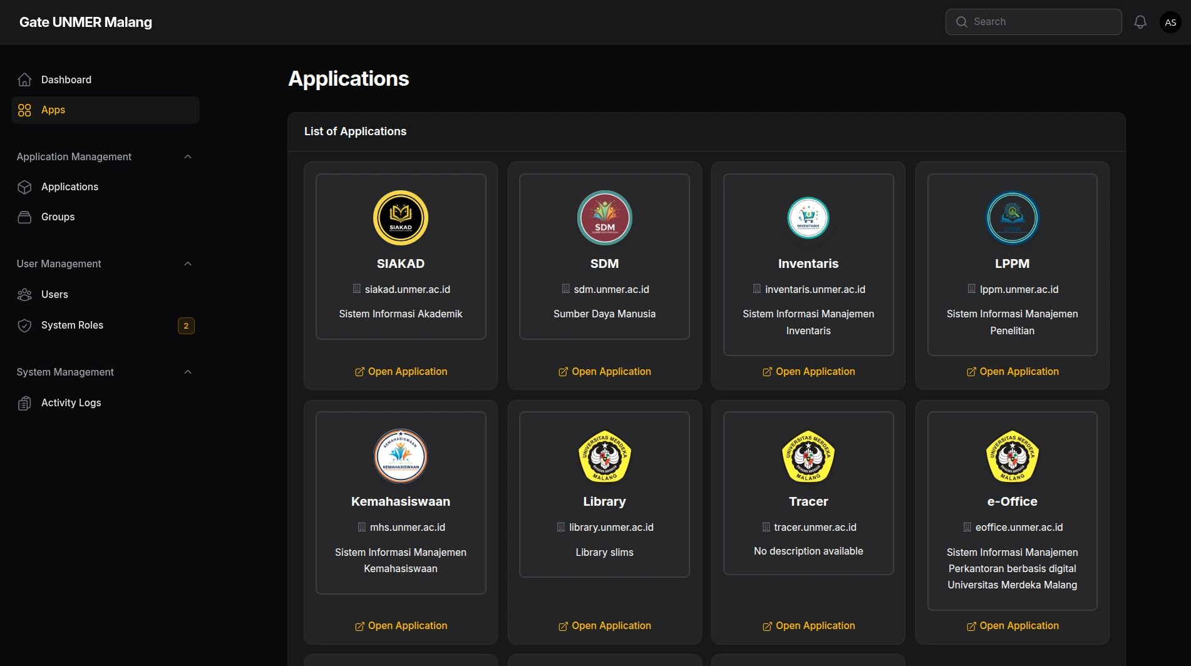Viewport: 1191px width, 666px height.
Task: Click the Tracer application logo
Action: 808,456
